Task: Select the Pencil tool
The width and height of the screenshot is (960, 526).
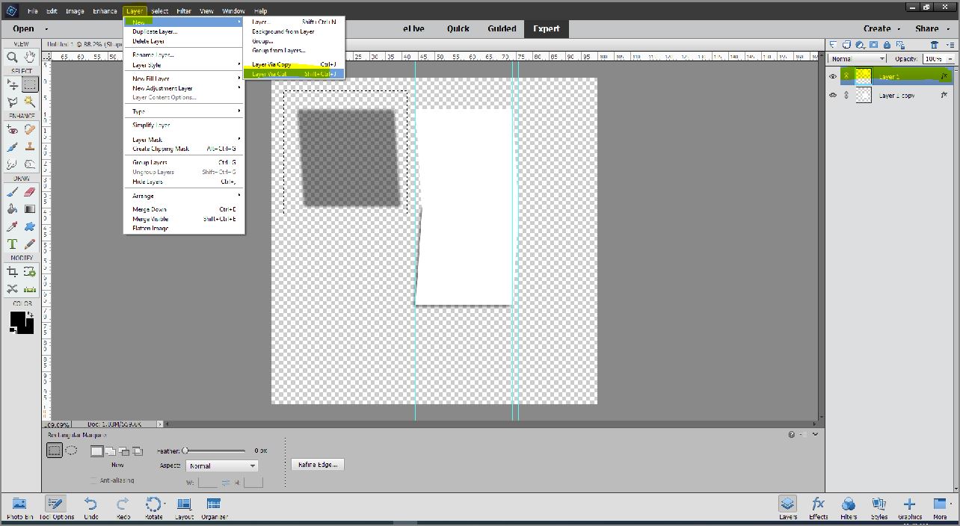Action: point(30,244)
